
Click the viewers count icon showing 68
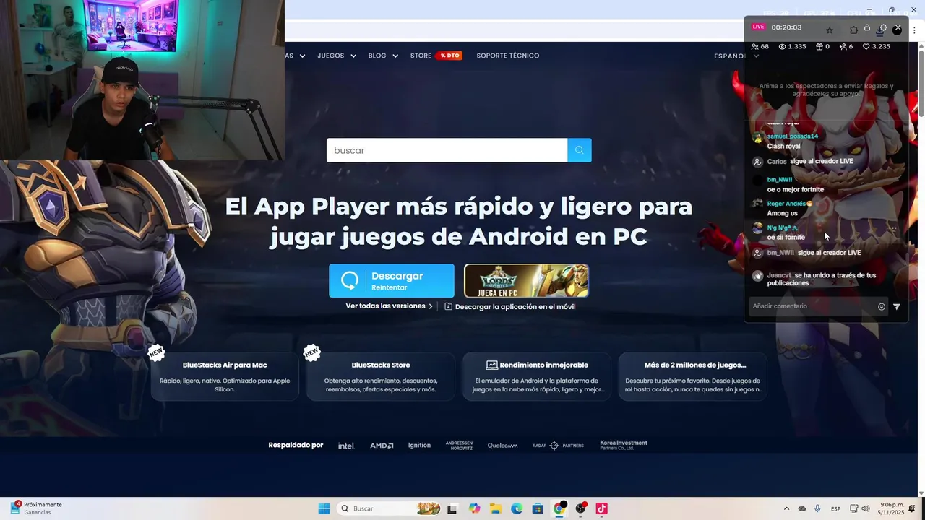point(755,47)
